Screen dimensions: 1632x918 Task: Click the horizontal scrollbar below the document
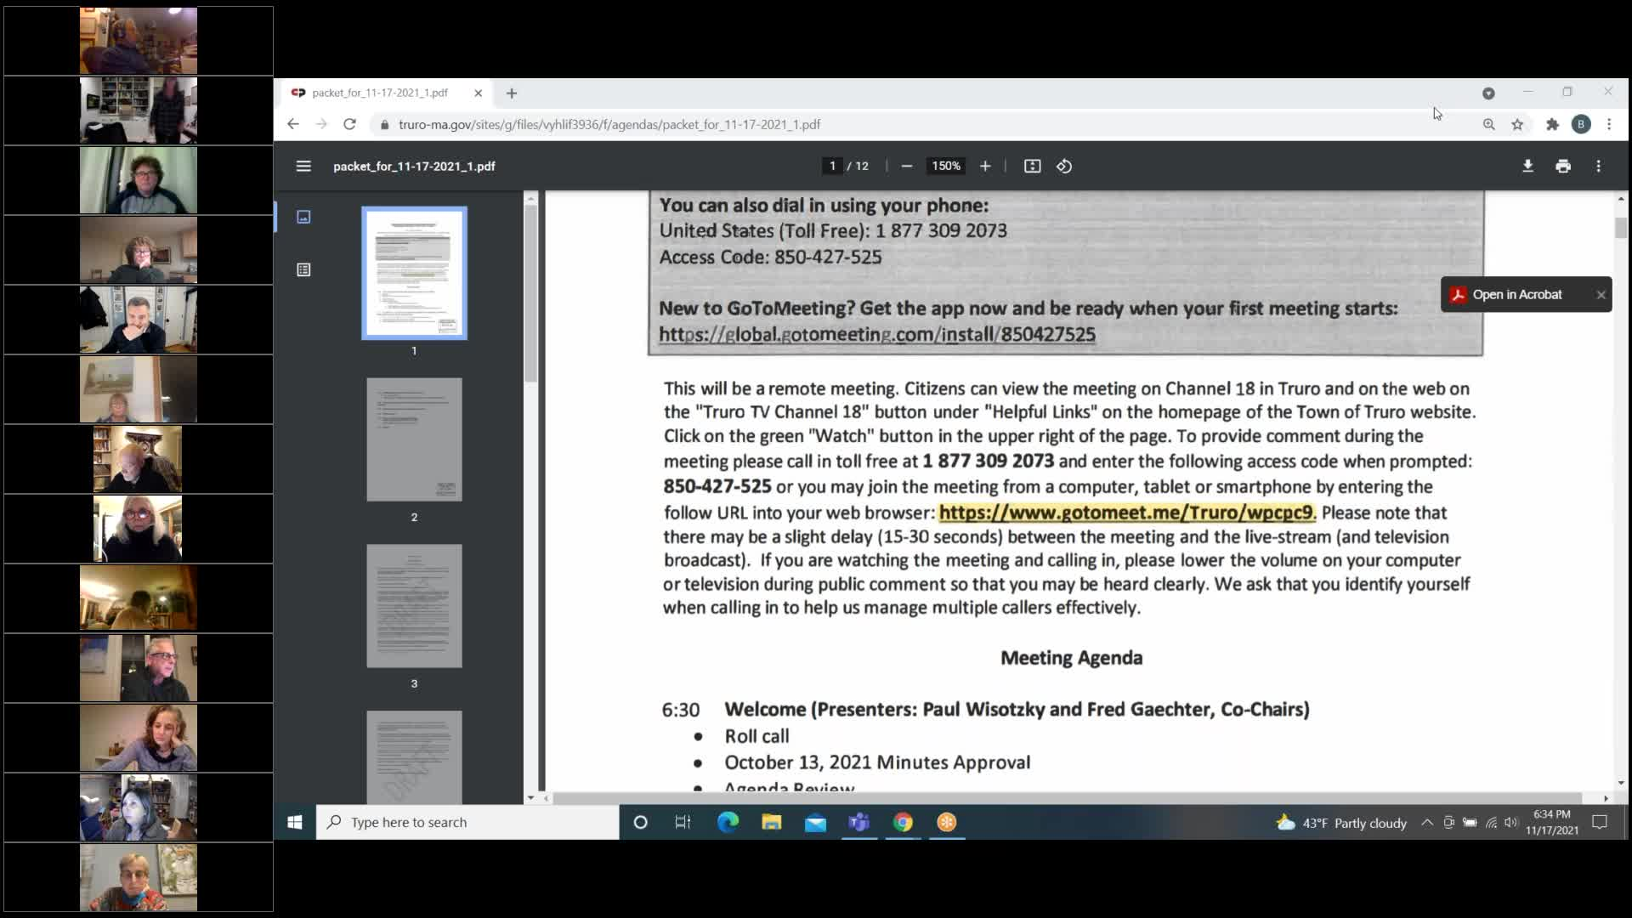click(x=1067, y=798)
